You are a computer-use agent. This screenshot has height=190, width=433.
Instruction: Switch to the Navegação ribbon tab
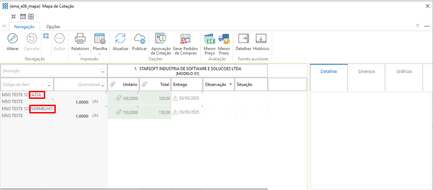(24, 27)
